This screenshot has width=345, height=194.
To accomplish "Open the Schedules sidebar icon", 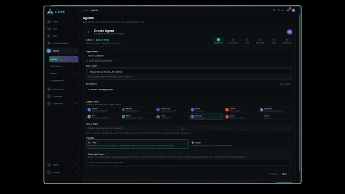I will click(49, 96).
